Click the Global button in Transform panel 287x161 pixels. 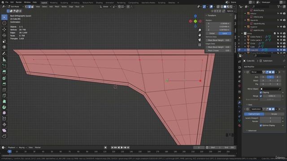coord(212,34)
